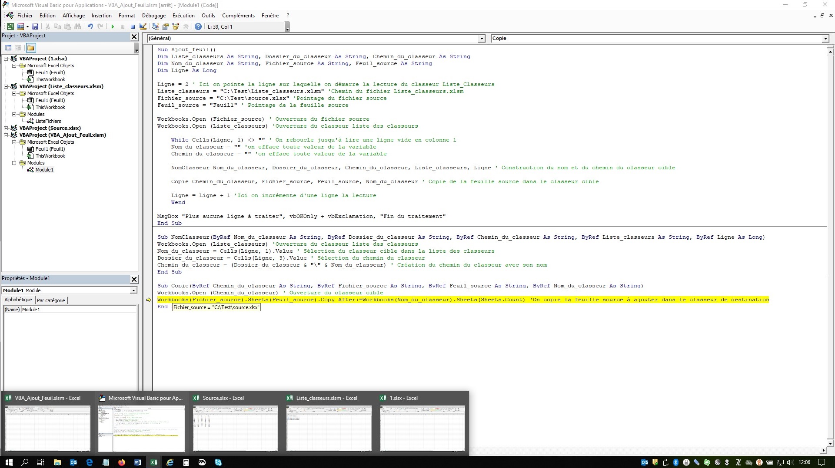Open the Fichier menu
Screen dimensions: 835x468
tap(25, 16)
